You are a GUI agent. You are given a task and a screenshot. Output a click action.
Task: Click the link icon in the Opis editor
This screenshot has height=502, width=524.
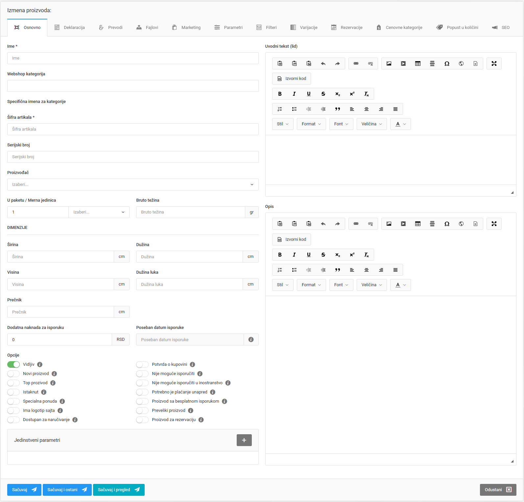pyautogui.click(x=356, y=224)
